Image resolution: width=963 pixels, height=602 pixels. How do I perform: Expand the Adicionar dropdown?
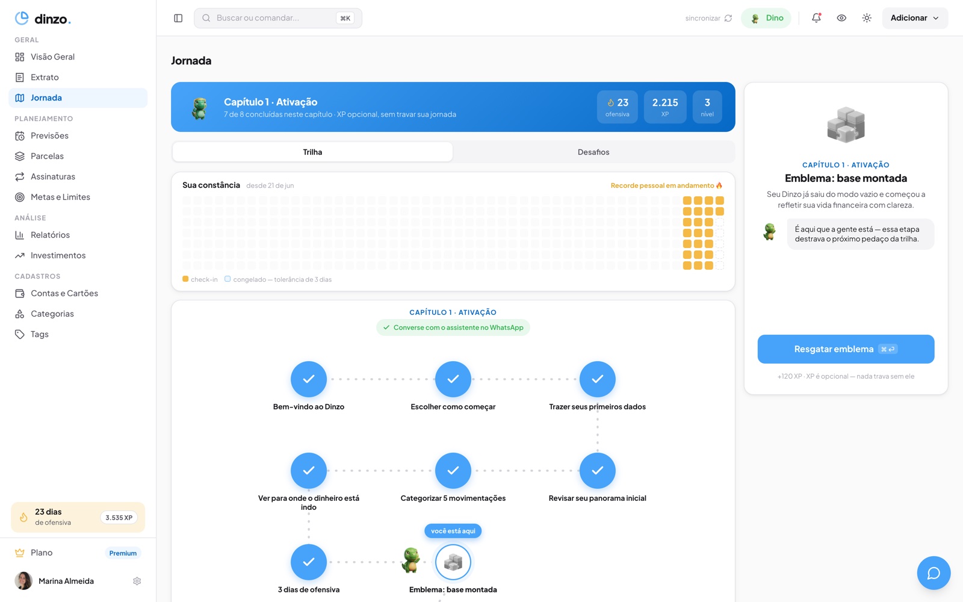915,18
